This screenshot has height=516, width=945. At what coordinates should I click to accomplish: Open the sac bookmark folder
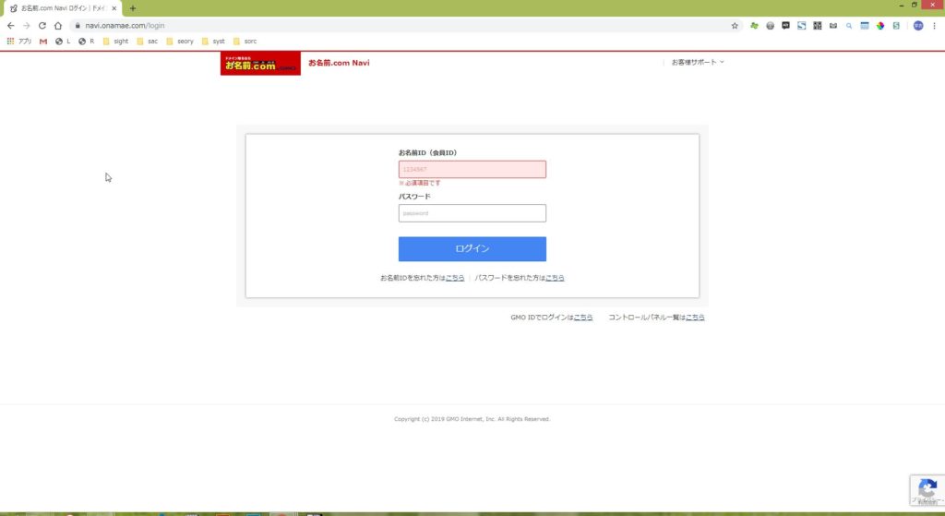point(147,41)
